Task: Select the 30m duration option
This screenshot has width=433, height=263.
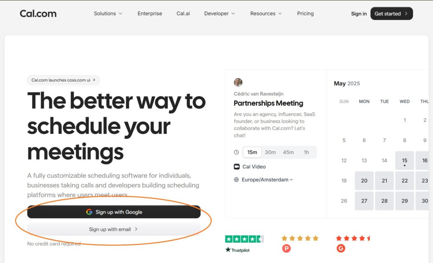Action: coord(270,152)
